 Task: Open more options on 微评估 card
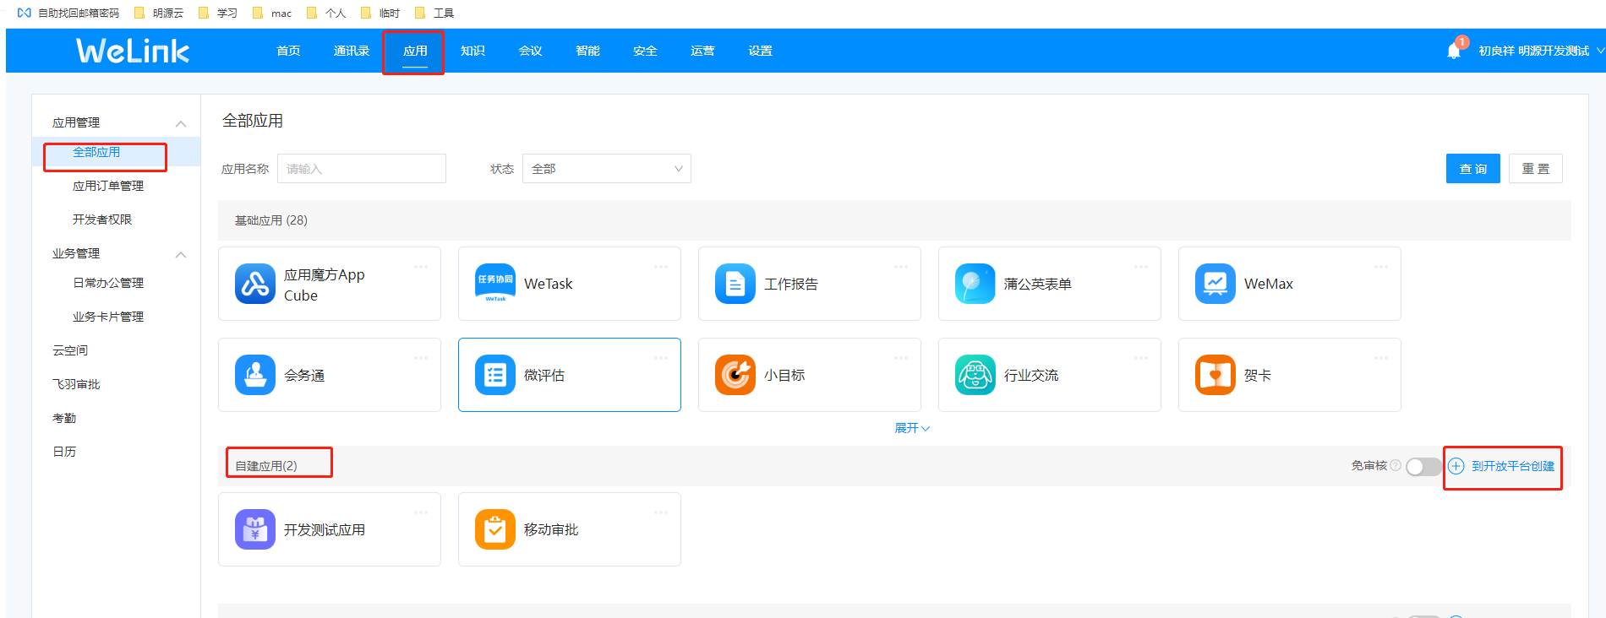(x=661, y=358)
